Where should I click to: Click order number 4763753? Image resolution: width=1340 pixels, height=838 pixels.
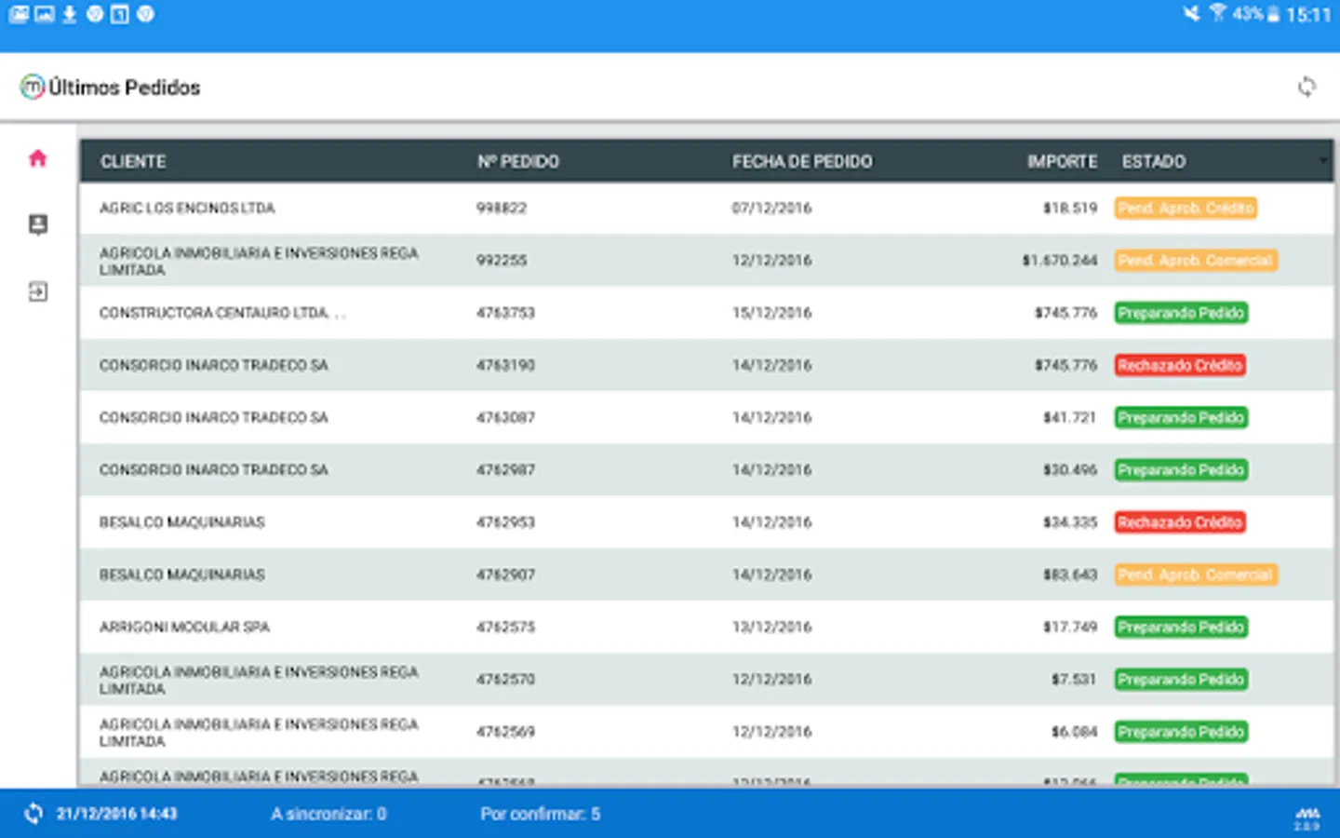[505, 313]
